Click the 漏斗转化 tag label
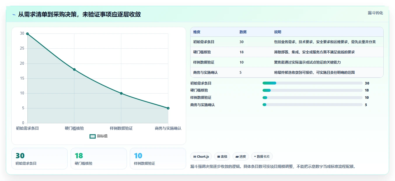 coord(375,13)
